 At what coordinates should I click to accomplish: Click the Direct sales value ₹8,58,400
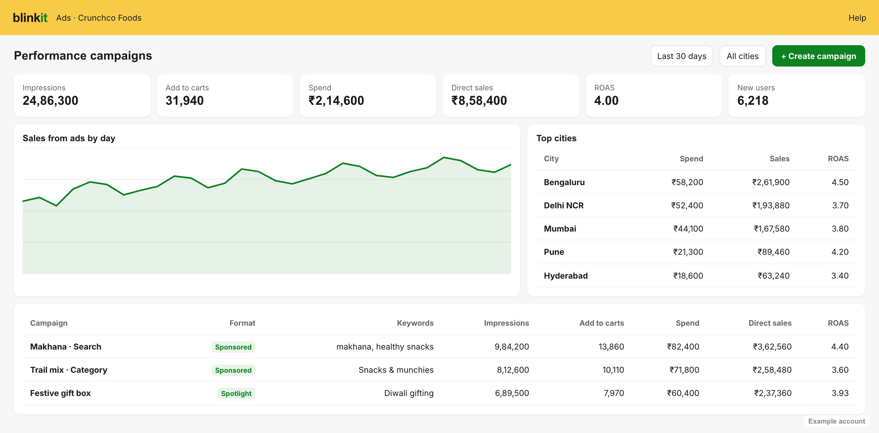click(x=479, y=101)
